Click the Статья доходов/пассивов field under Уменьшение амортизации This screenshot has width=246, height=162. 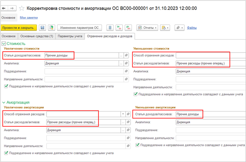pyautogui.click(x=211, y=114)
